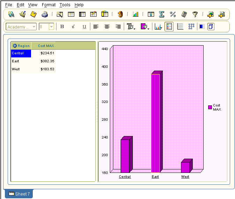Toggle Underline formatting
This screenshot has height=199, width=235.
[84, 27]
